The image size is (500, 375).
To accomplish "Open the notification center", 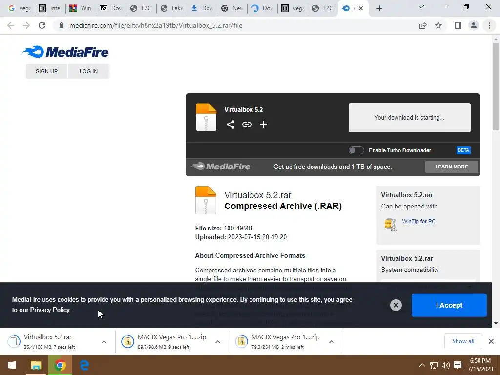I will click(458, 365).
